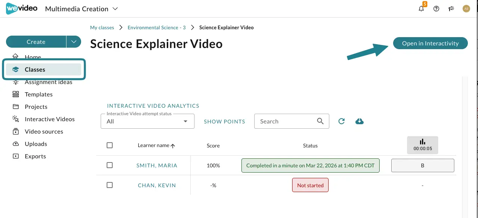
Task: Open learner CHAN, KEVIN
Action: click(x=157, y=185)
